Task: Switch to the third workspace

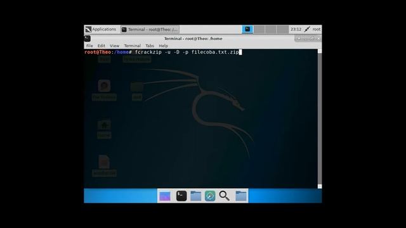Action: [x=271, y=29]
